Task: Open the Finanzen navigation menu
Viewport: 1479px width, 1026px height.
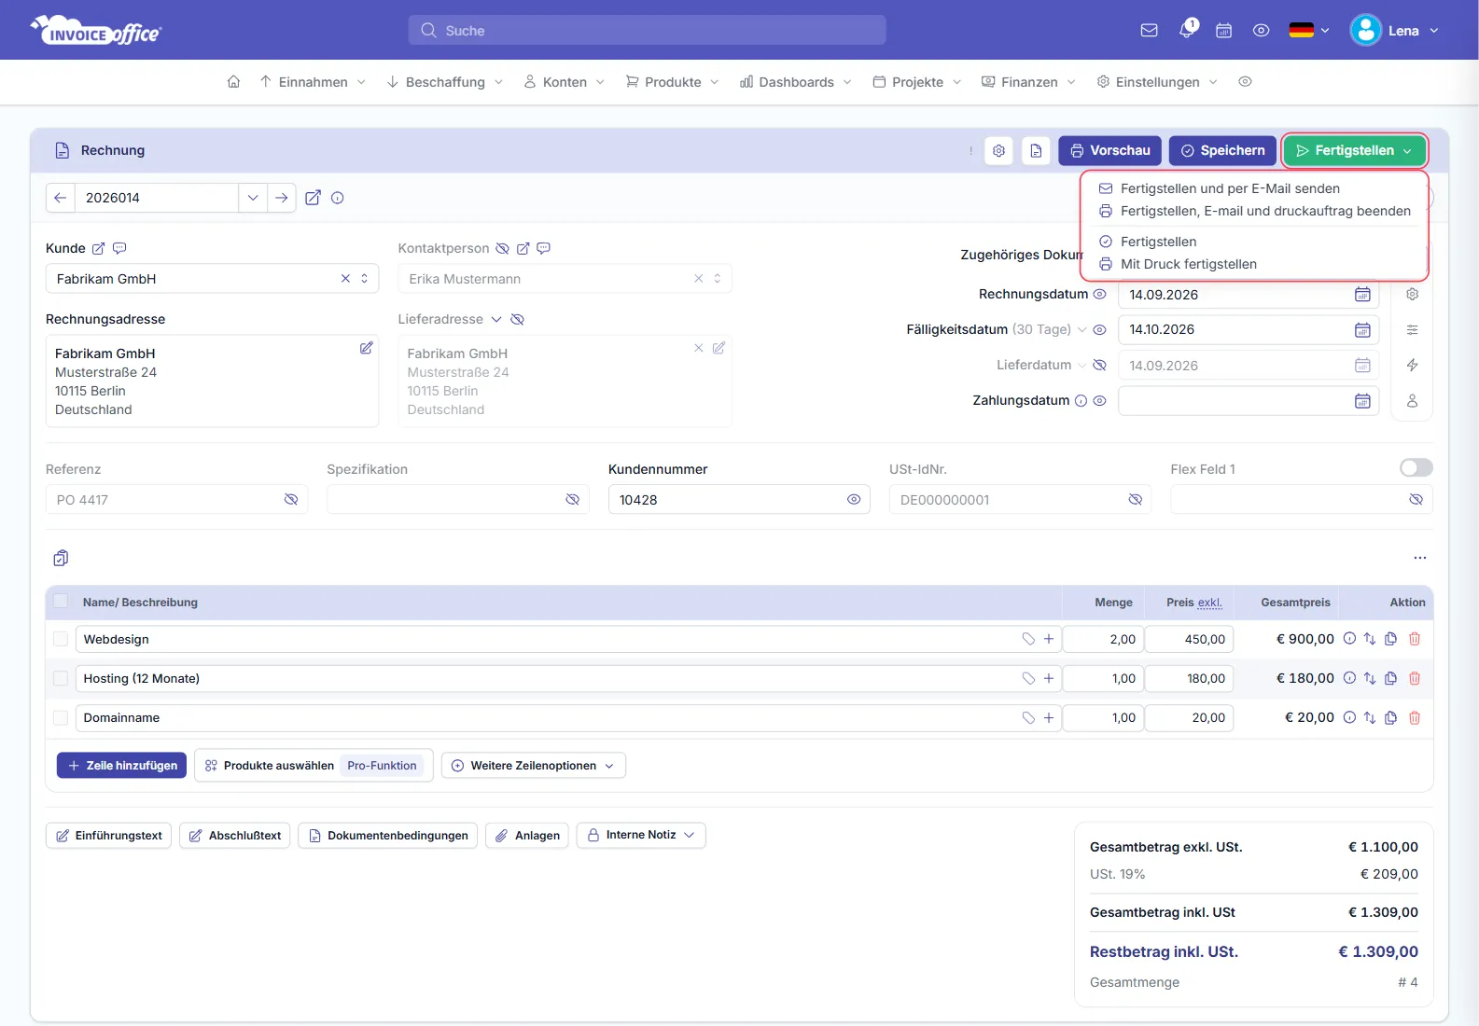Action: [1028, 82]
